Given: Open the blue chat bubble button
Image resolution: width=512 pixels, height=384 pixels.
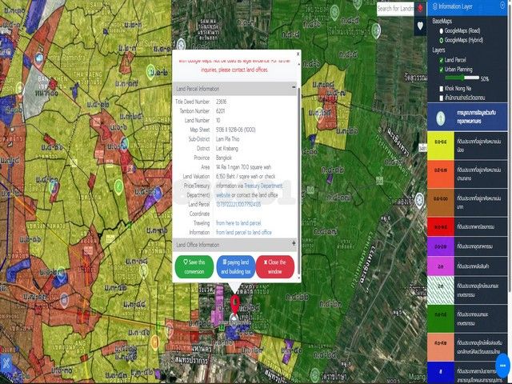Looking at the screenshot, I should click(x=502, y=365).
